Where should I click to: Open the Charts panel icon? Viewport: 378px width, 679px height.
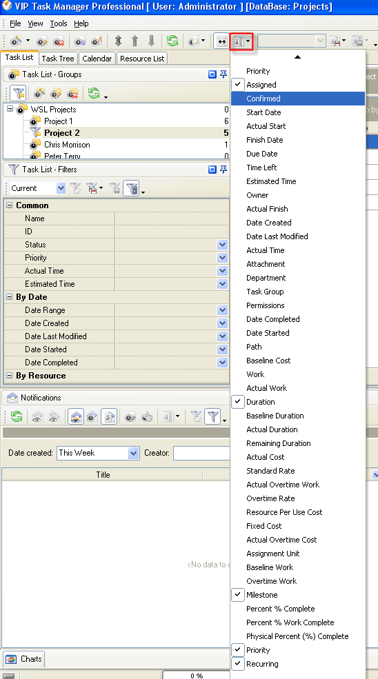11,659
